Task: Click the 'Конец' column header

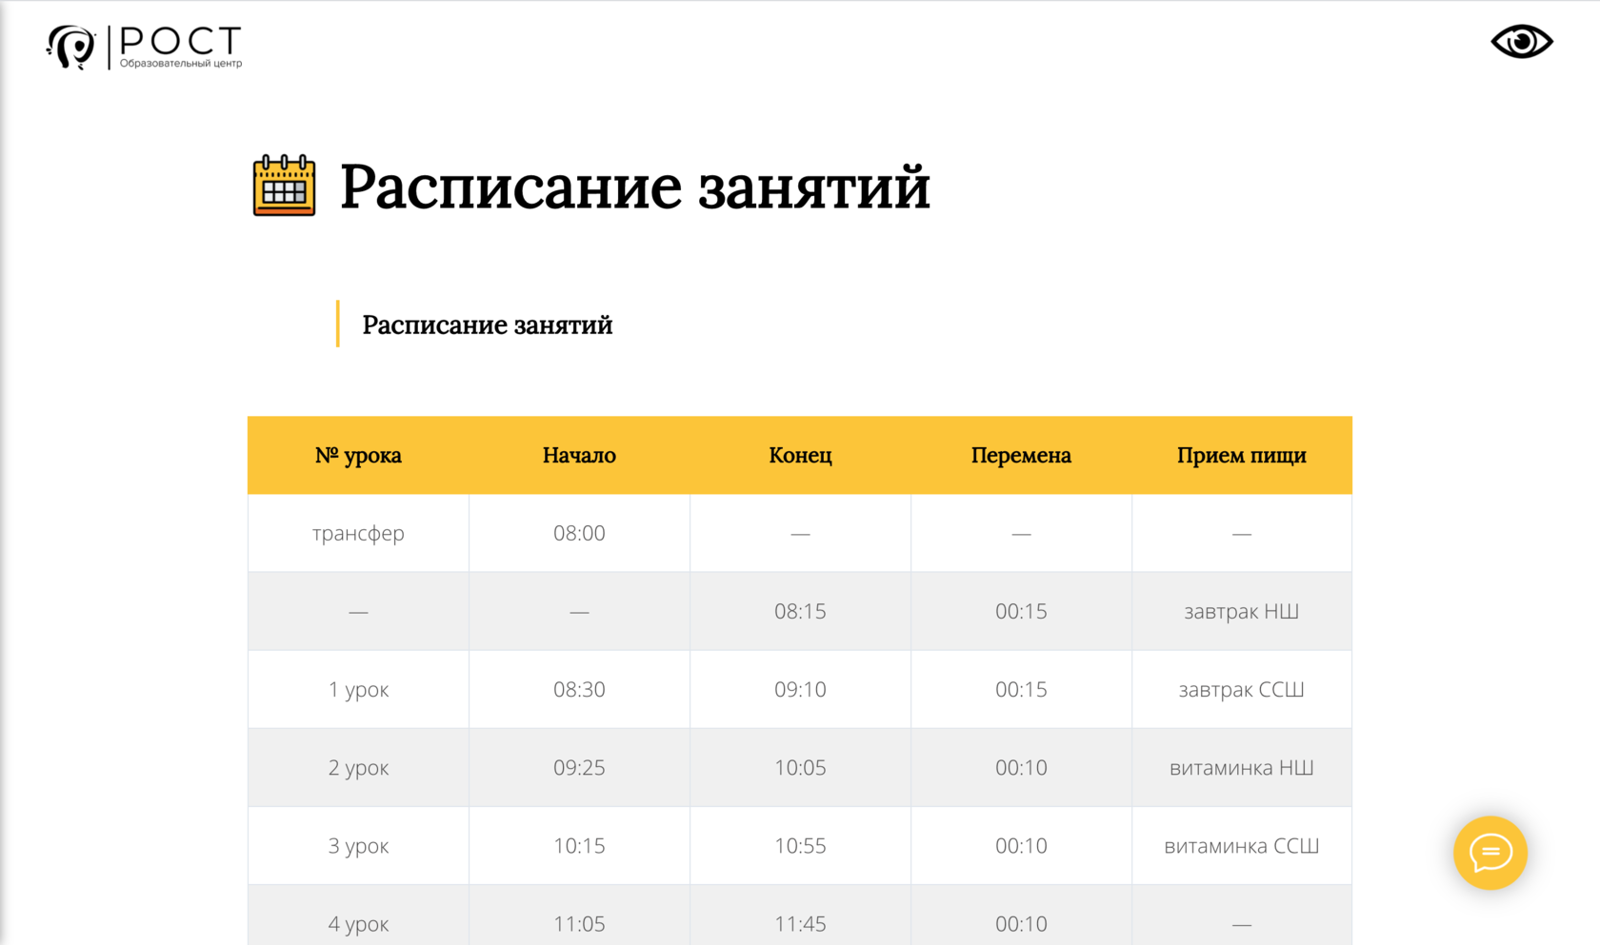Action: click(x=800, y=455)
